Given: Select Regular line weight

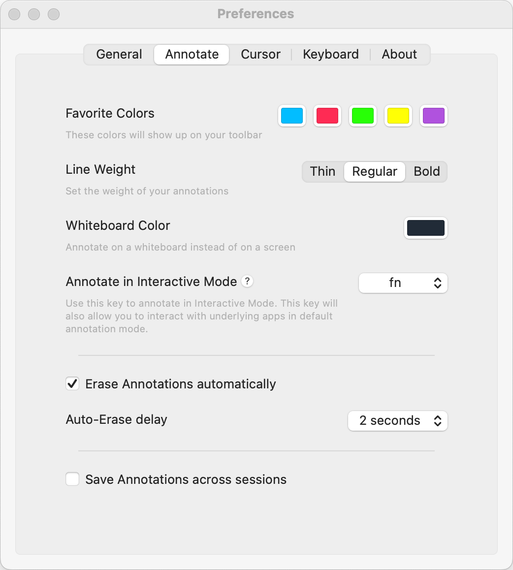Looking at the screenshot, I should pyautogui.click(x=375, y=172).
